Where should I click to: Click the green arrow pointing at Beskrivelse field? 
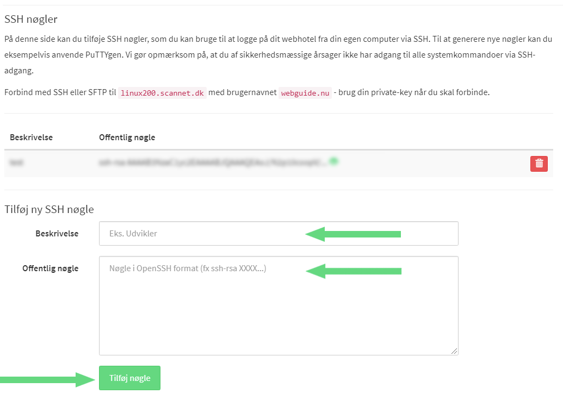353,234
